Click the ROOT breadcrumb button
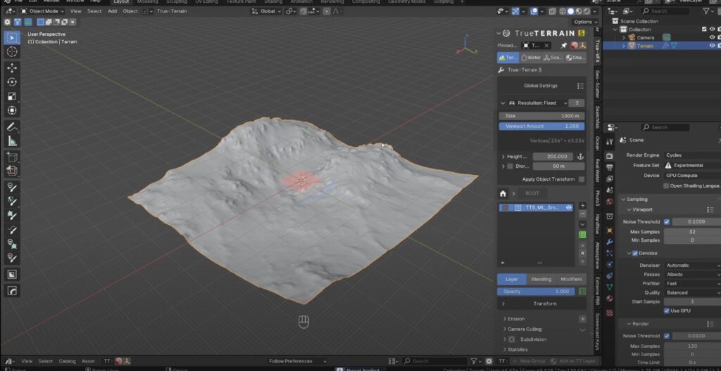This screenshot has height=371, width=721. click(x=532, y=193)
